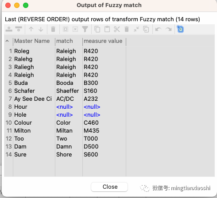Image resolution: width=217 pixels, height=198 pixels.
Task: Sort by the Master Name column header
Action: (32, 41)
